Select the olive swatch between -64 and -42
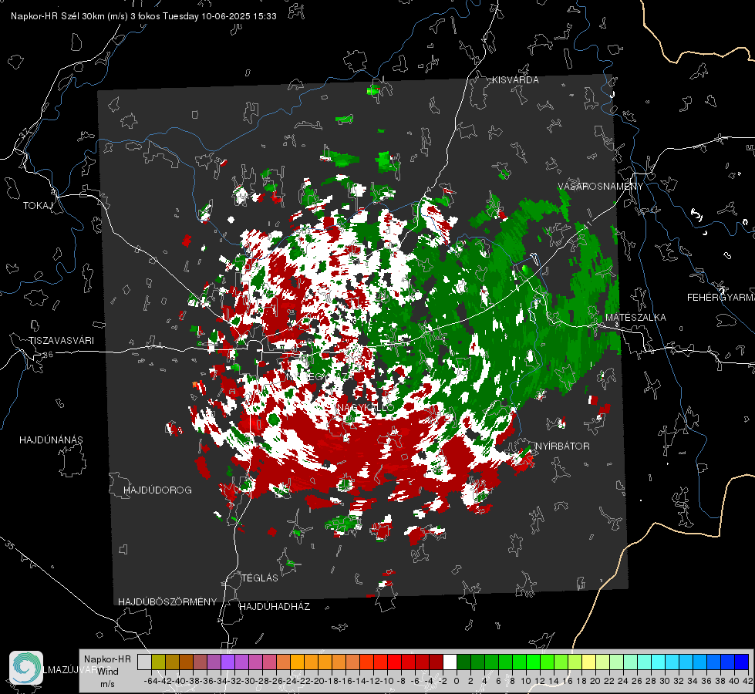This screenshot has height=694, width=755. coord(158,662)
